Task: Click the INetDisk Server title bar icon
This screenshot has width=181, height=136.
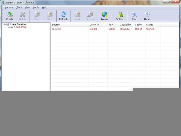Action: pyautogui.click(x=3, y=2)
